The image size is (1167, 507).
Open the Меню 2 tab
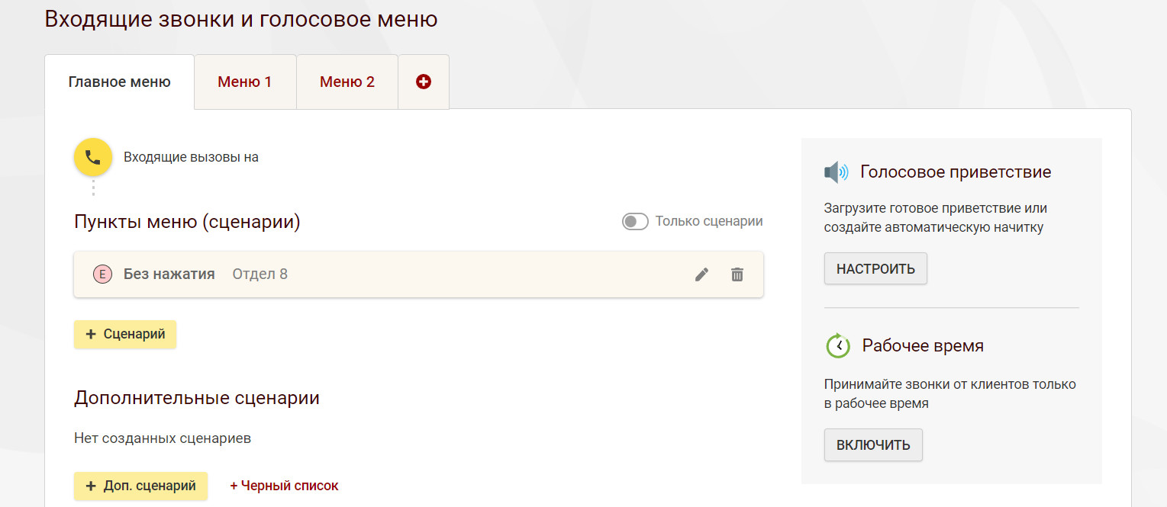point(347,82)
